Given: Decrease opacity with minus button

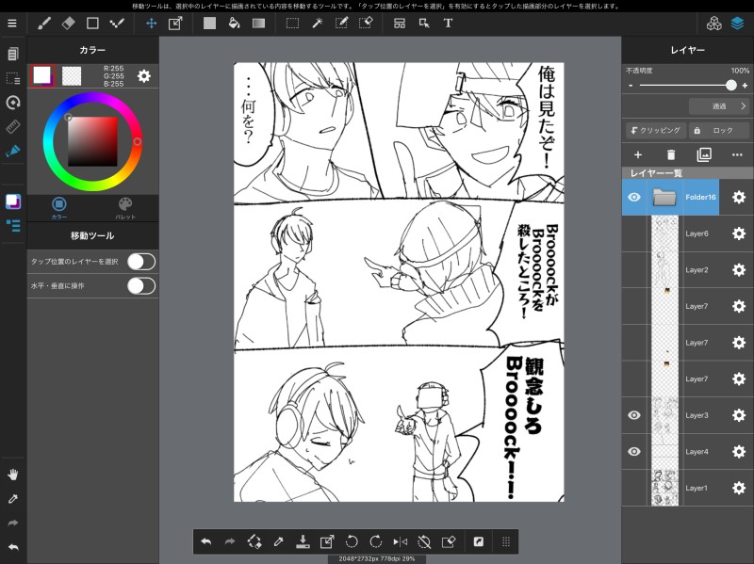Looking at the screenshot, I should 631,86.
